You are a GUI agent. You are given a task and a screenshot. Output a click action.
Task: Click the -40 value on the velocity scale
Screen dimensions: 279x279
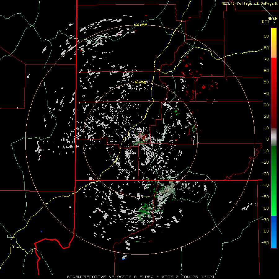265,185
